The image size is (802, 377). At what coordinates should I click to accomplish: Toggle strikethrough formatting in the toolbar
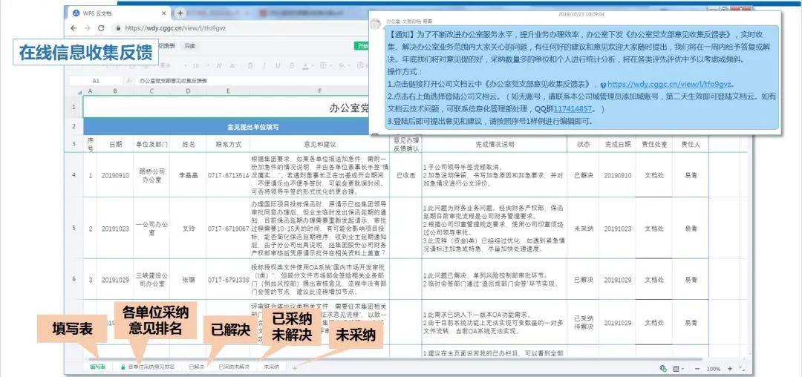tap(293, 66)
